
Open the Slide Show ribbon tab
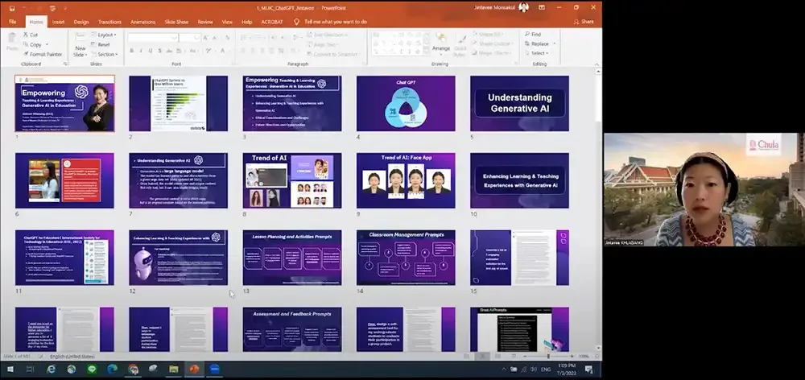pyautogui.click(x=176, y=22)
